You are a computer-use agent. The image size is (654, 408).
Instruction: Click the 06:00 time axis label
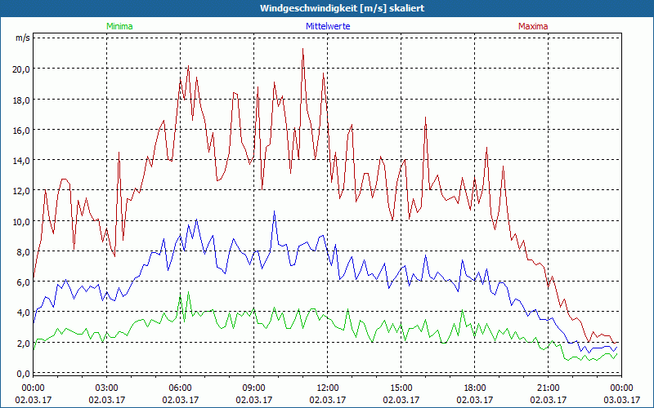(x=180, y=388)
